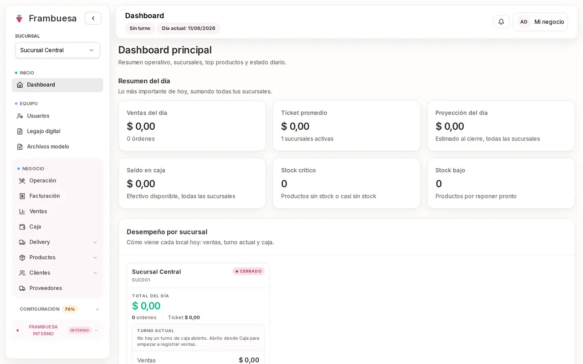The image size is (583, 364).
Task: Open notifications bell icon
Action: pos(501,22)
